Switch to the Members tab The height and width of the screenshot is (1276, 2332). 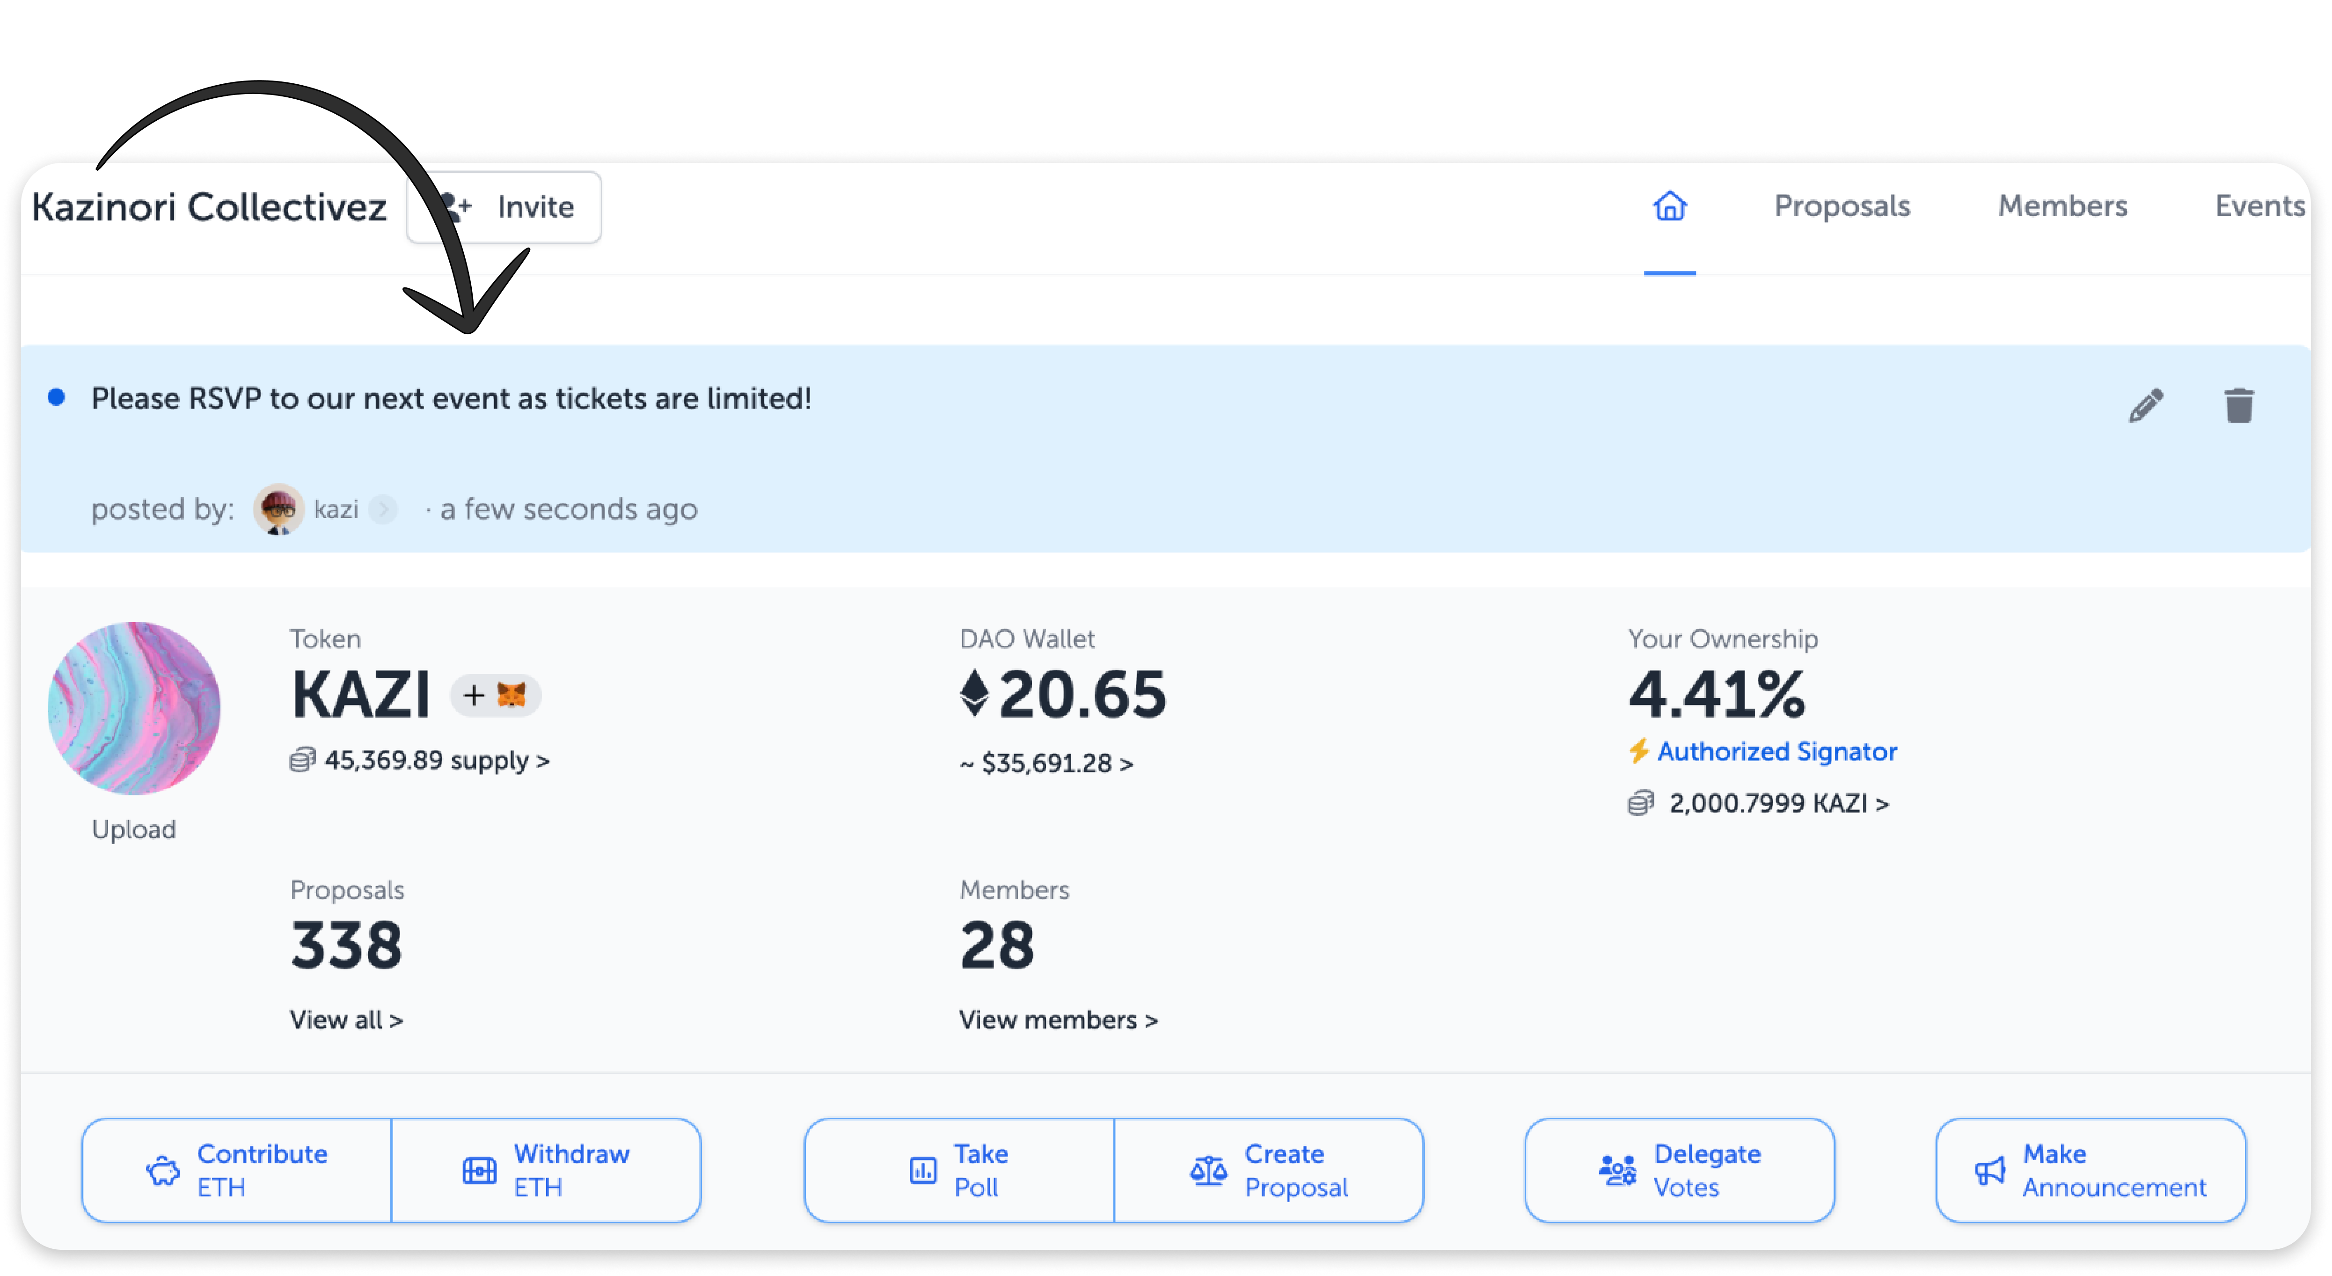2062,206
